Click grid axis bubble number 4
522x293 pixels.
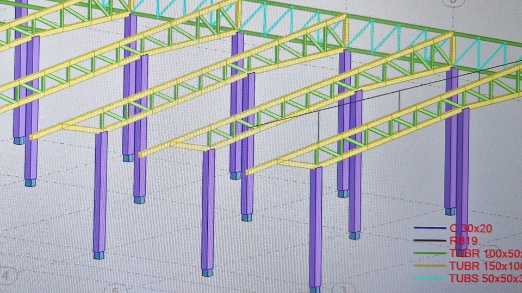click(5, 276)
